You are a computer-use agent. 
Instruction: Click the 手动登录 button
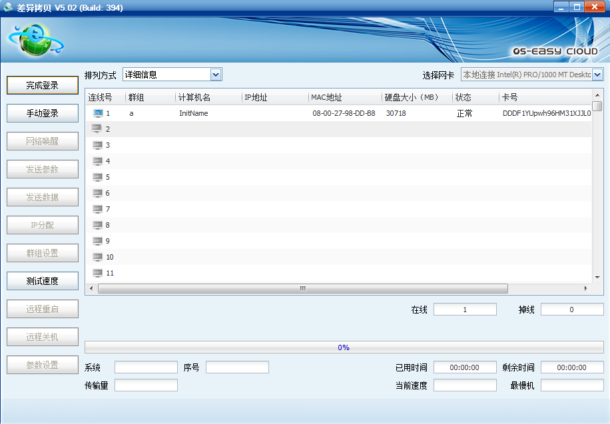[43, 113]
